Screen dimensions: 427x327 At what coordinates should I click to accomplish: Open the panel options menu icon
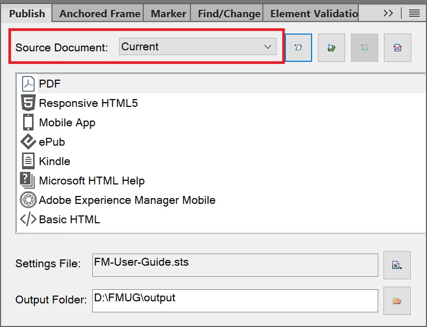tap(414, 13)
